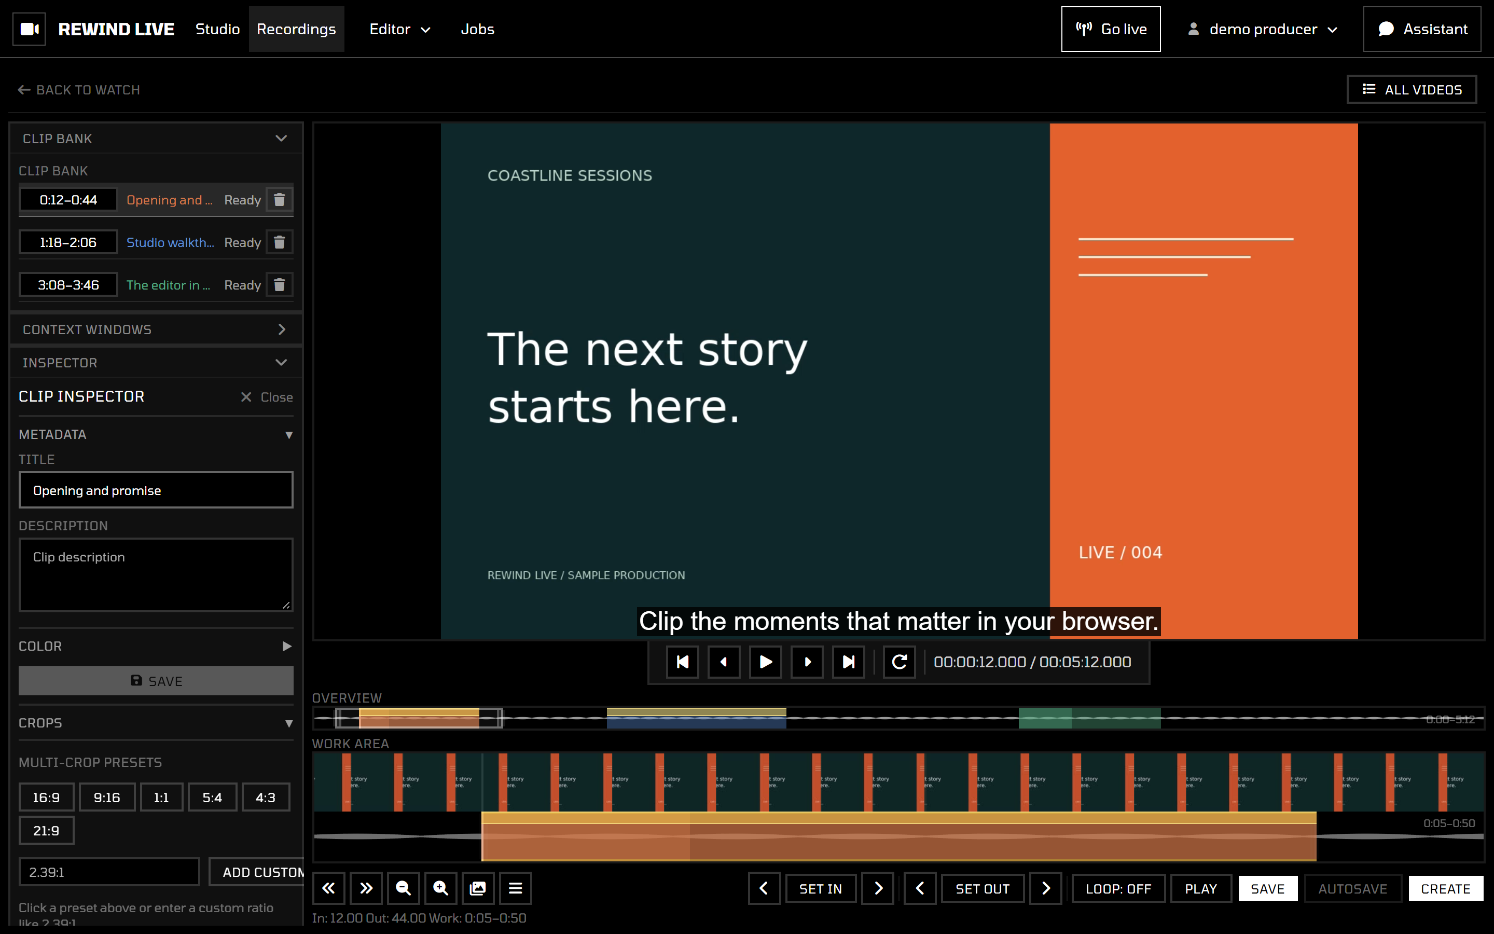The height and width of the screenshot is (934, 1494).
Task: Zoom in the timeline
Action: (x=441, y=888)
